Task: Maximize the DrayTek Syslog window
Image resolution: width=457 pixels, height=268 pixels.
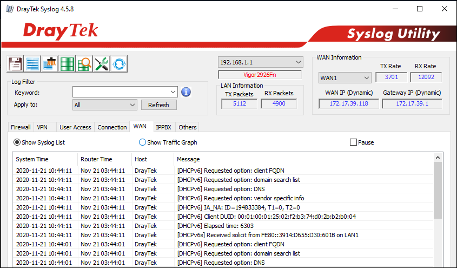Action: pyautogui.click(x=420, y=9)
